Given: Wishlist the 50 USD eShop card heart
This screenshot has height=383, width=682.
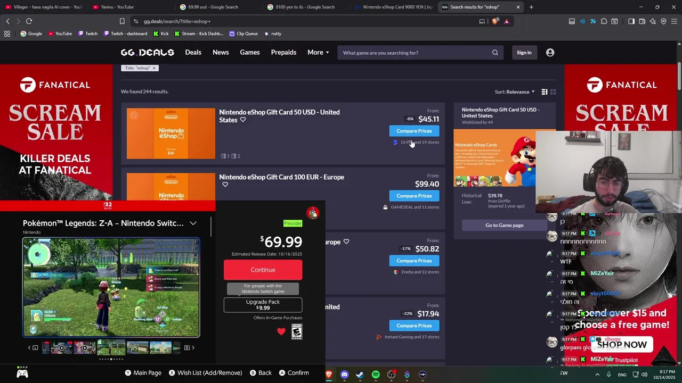Looking at the screenshot, I should 243,120.
